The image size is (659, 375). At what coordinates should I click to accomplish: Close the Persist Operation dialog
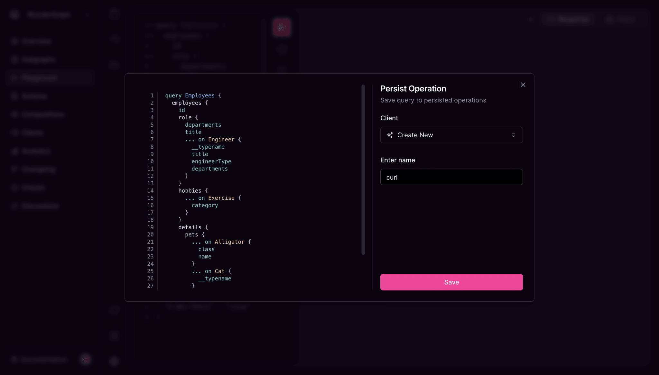click(x=523, y=85)
